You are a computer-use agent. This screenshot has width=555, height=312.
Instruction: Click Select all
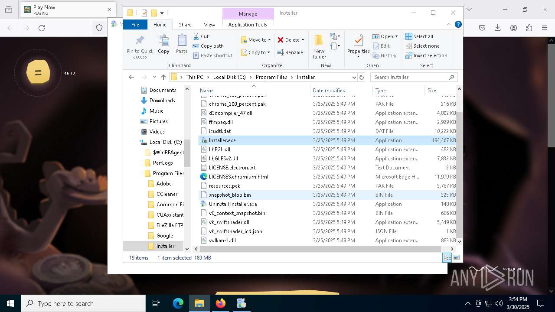tap(419, 36)
